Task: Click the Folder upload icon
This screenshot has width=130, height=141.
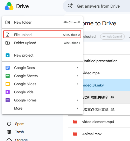Action: (x=8, y=43)
